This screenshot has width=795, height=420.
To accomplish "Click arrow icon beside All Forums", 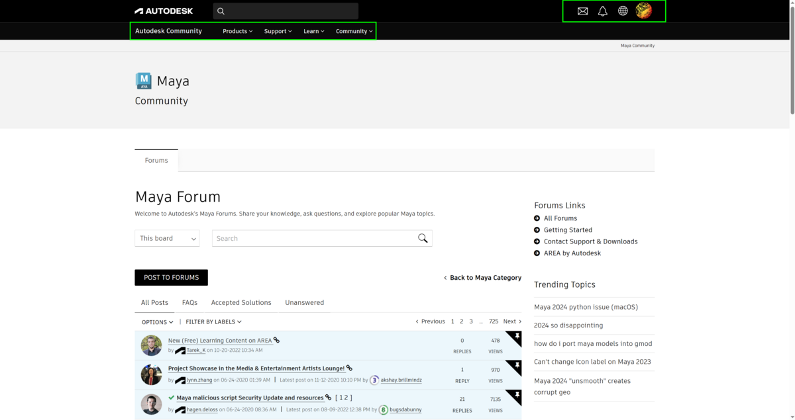I will 537,218.
